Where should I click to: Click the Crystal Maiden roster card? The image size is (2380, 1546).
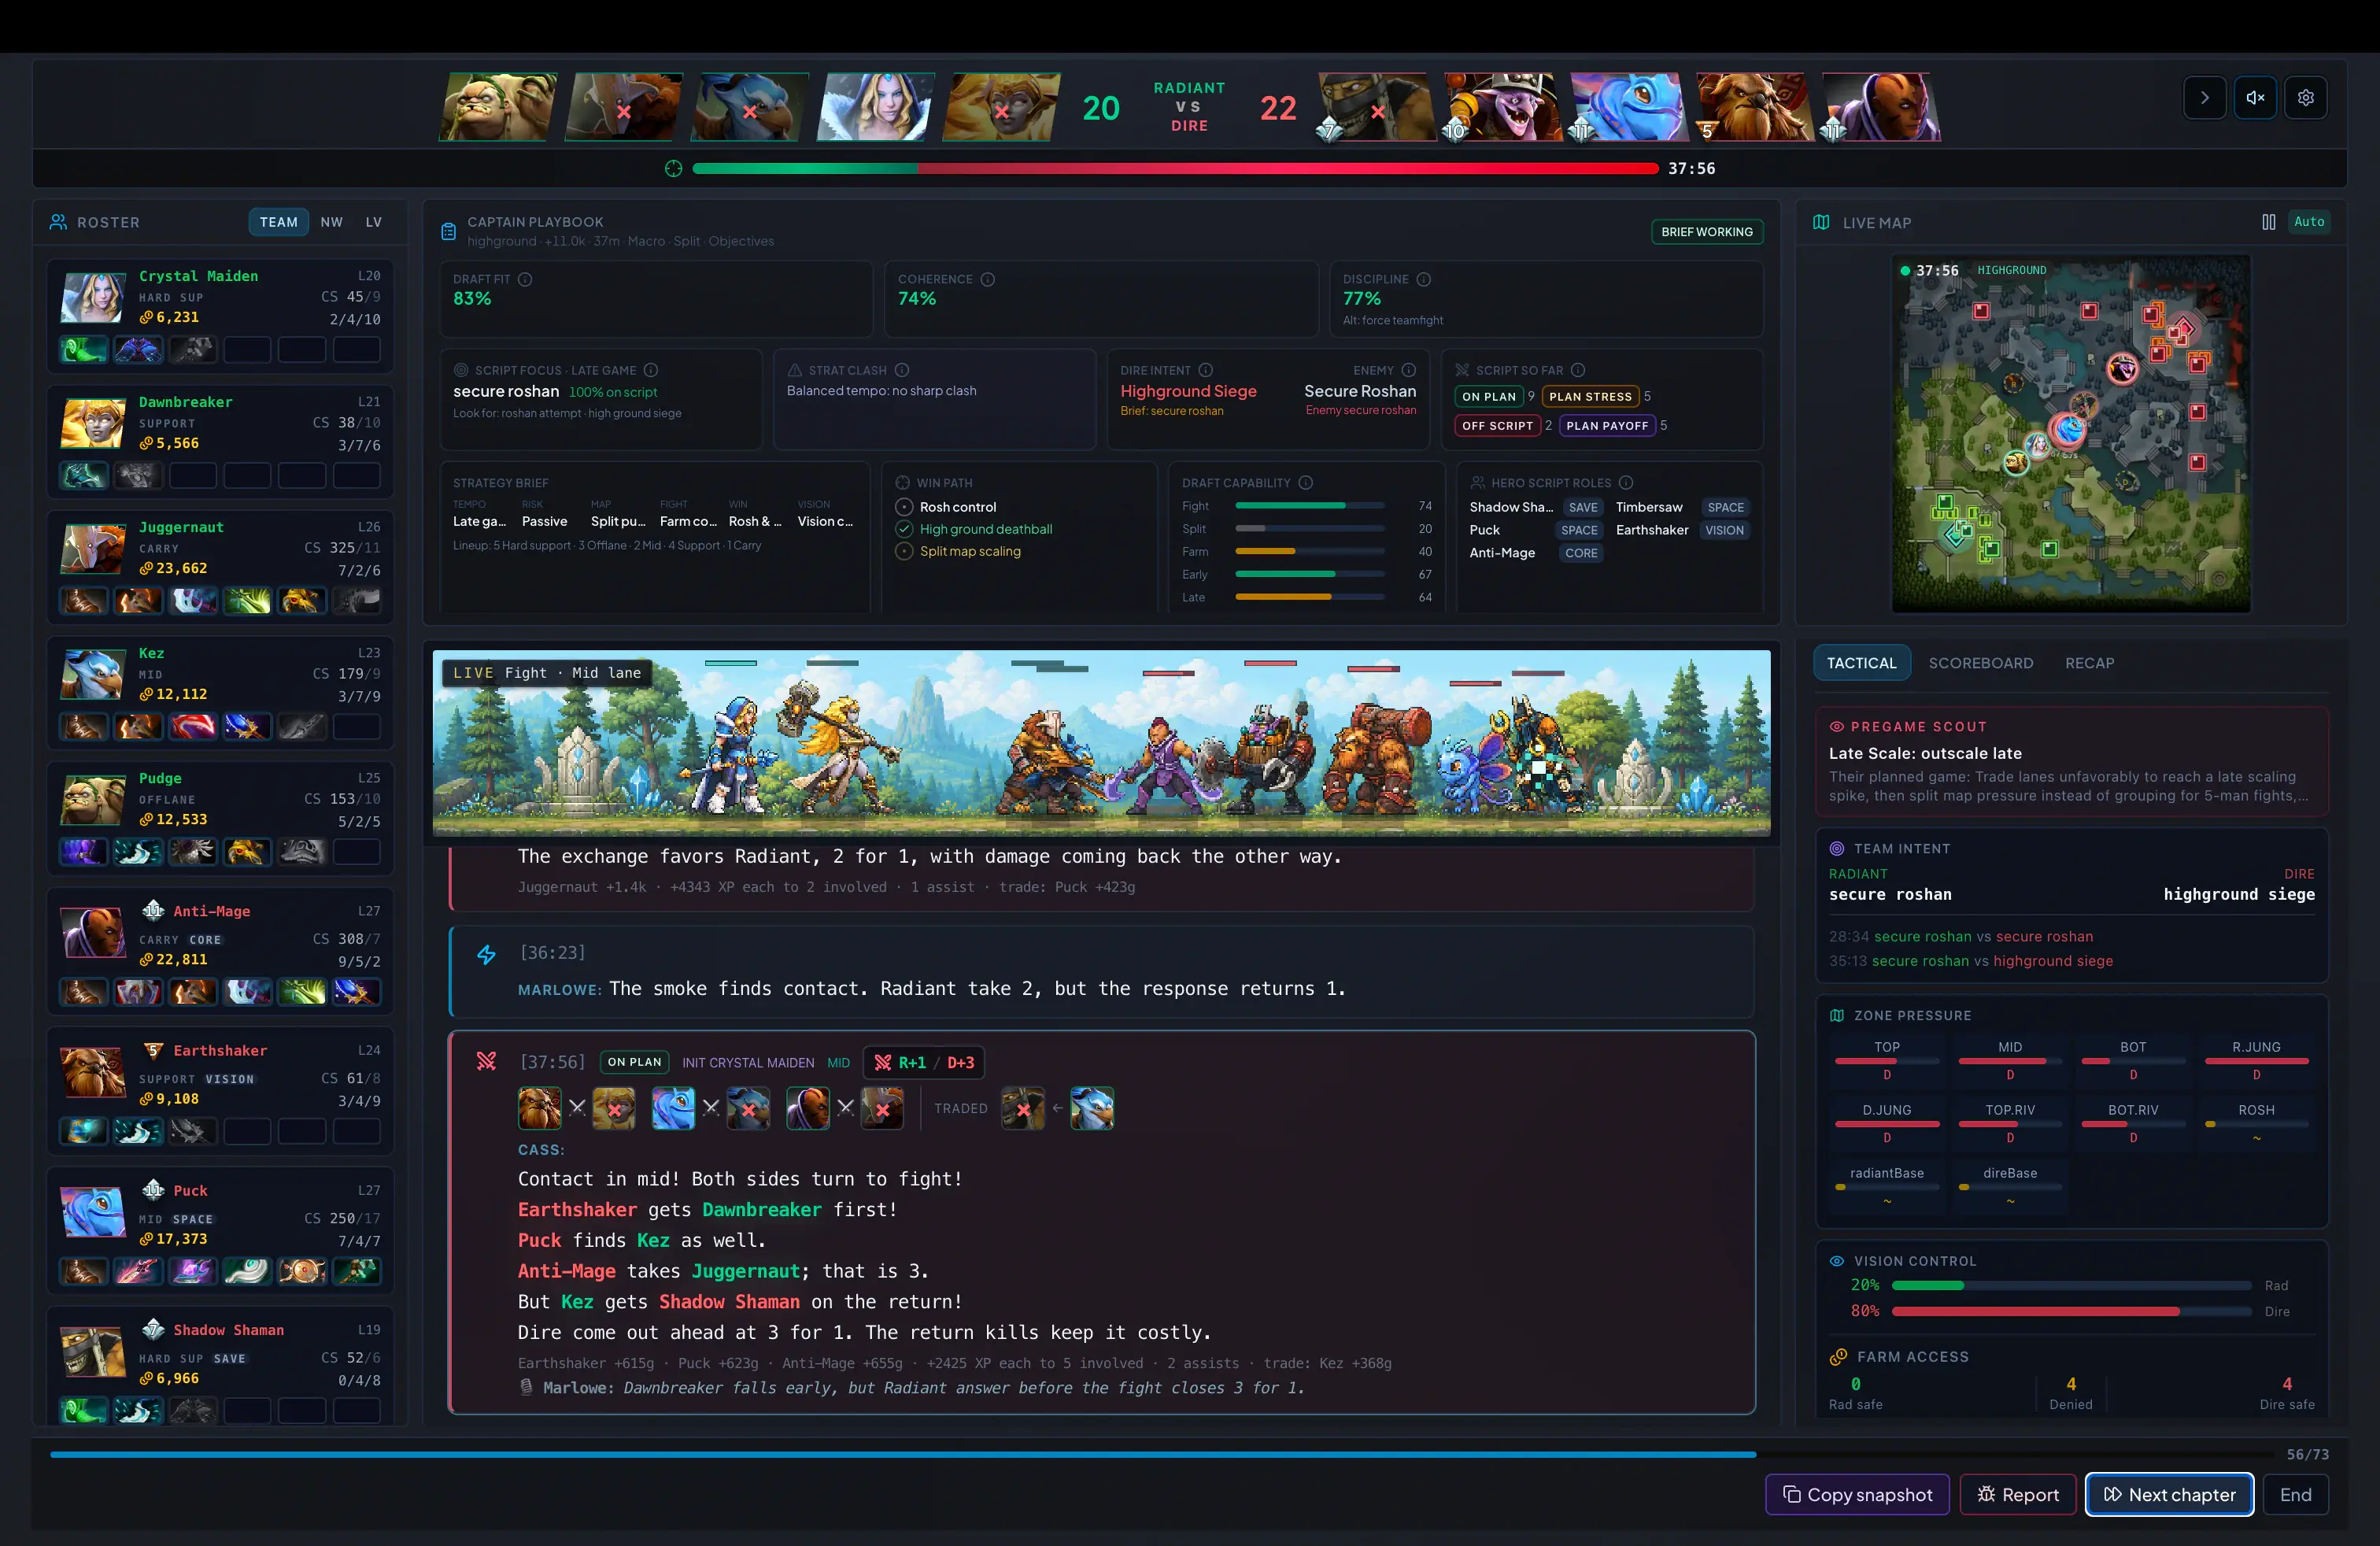click(x=220, y=316)
